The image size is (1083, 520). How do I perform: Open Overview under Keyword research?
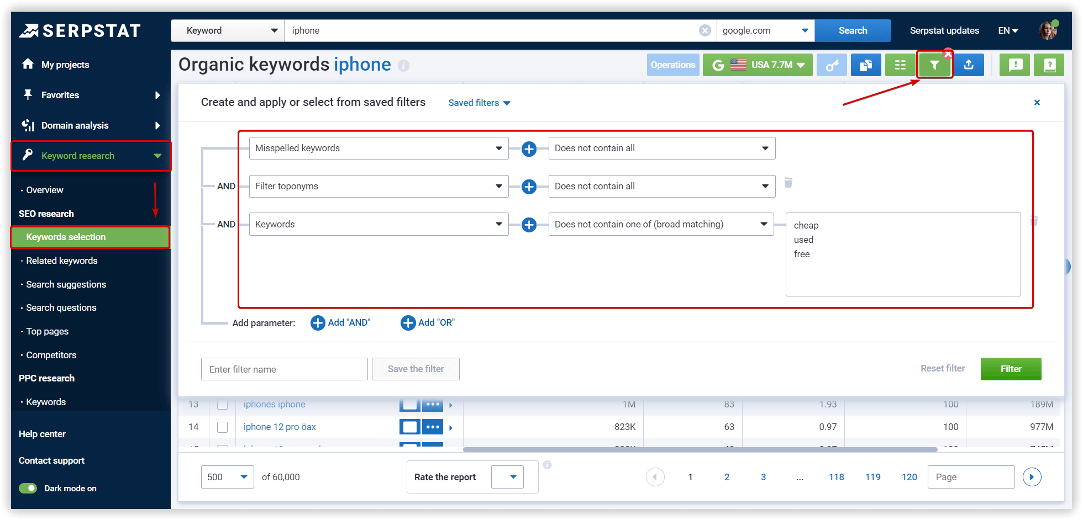pyautogui.click(x=45, y=190)
